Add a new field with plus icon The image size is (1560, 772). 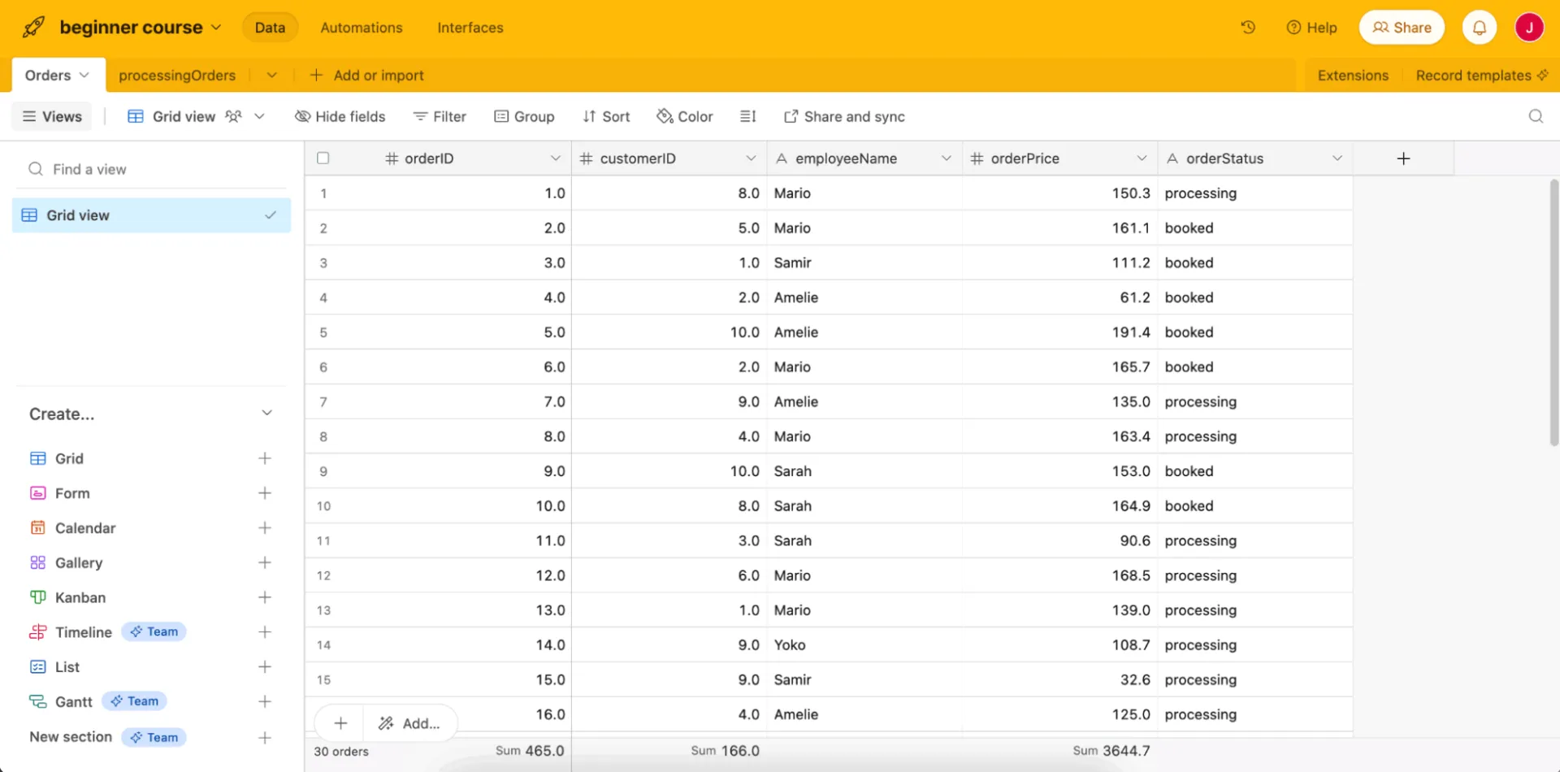click(x=1403, y=158)
